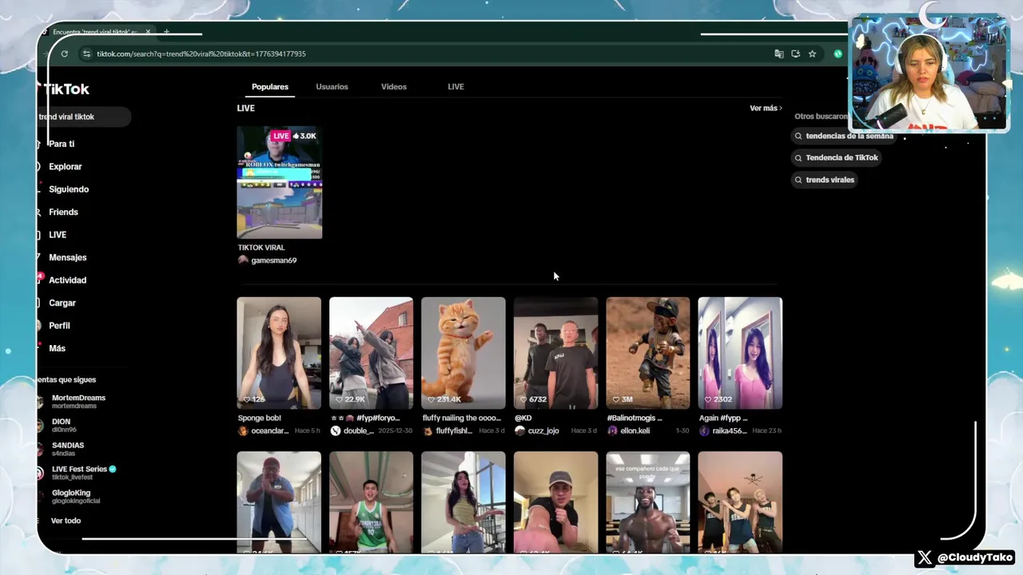Open the gamesman69 profile link

(273, 260)
